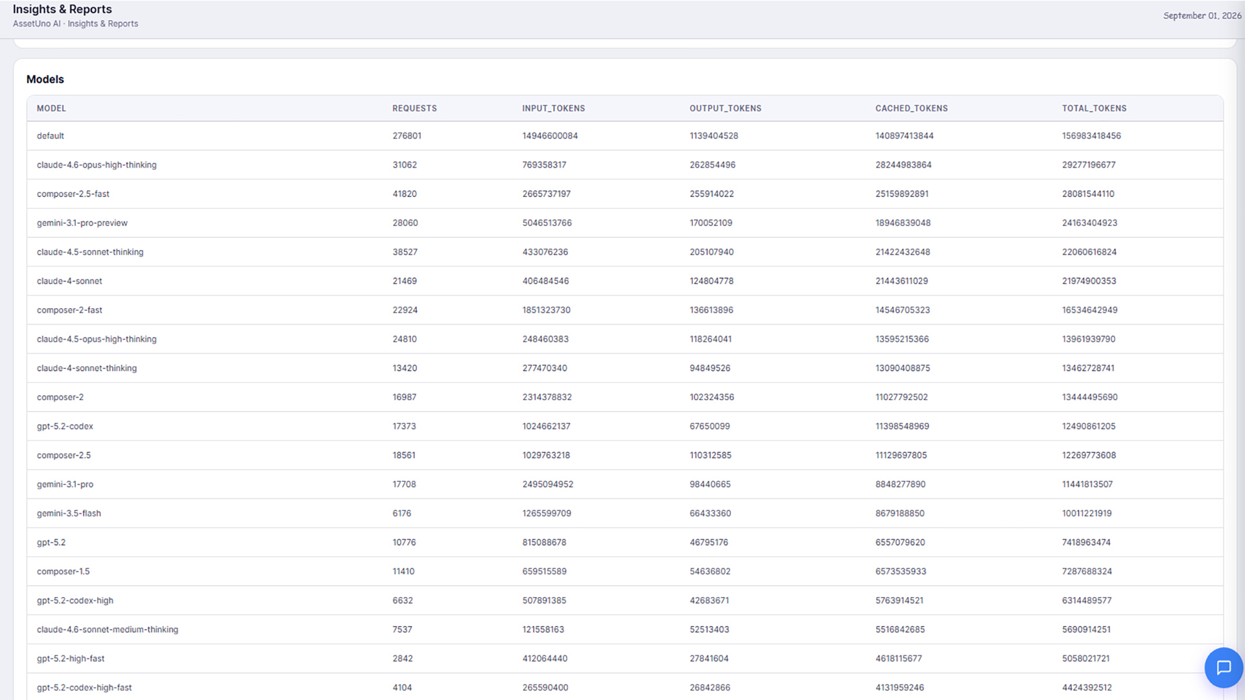Click output tokens value 52513403
The width and height of the screenshot is (1245, 700).
click(709, 629)
